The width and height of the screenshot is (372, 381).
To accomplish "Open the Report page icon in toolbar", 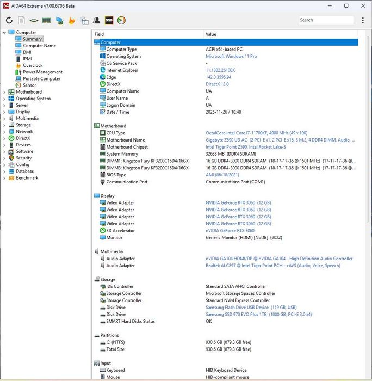I will click(21, 20).
